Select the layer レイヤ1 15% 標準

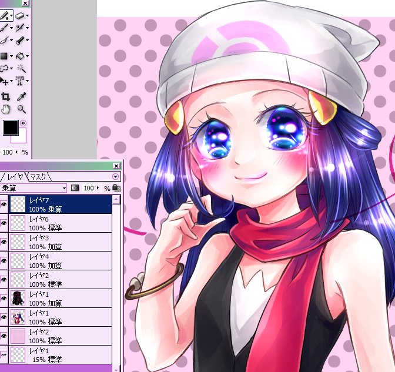point(60,355)
